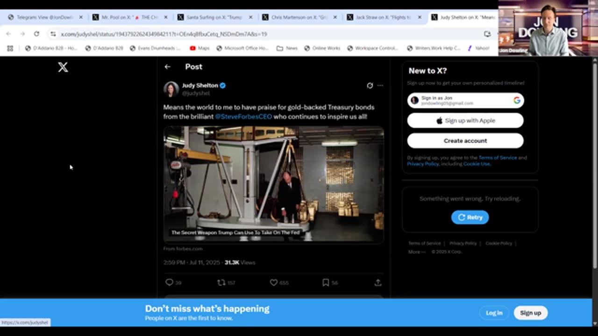Viewport: 598px width, 336px height.
Task: Click the reply icon with 39 replies
Action: coord(169,282)
